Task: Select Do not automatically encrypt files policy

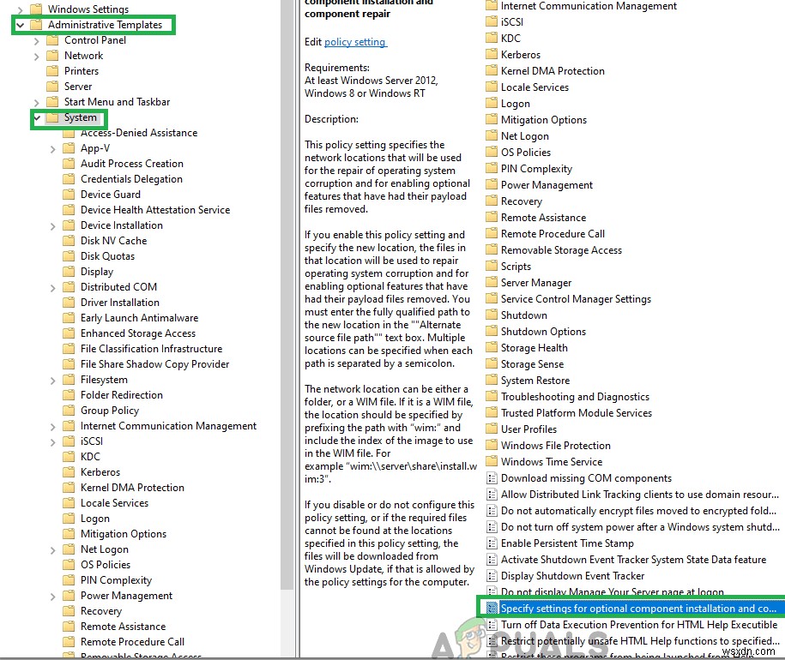Action: click(x=638, y=511)
